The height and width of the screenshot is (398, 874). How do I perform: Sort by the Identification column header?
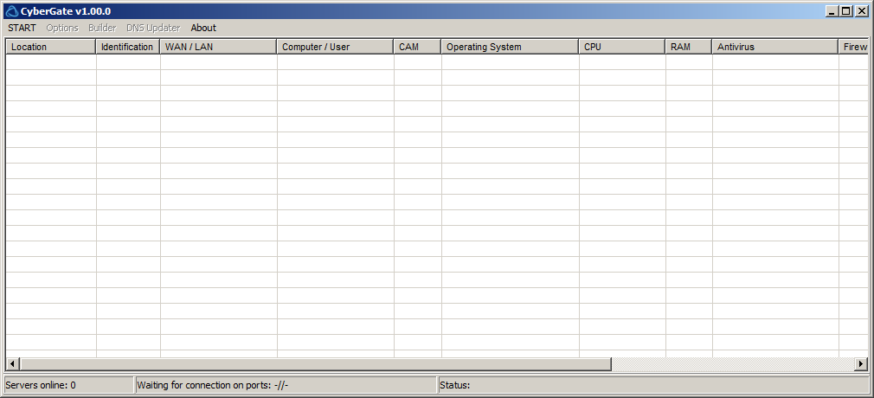[x=127, y=47]
